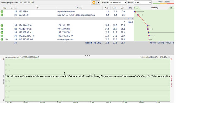Select IP 142.250.66.196 in hop 9 row

click(26, 39)
